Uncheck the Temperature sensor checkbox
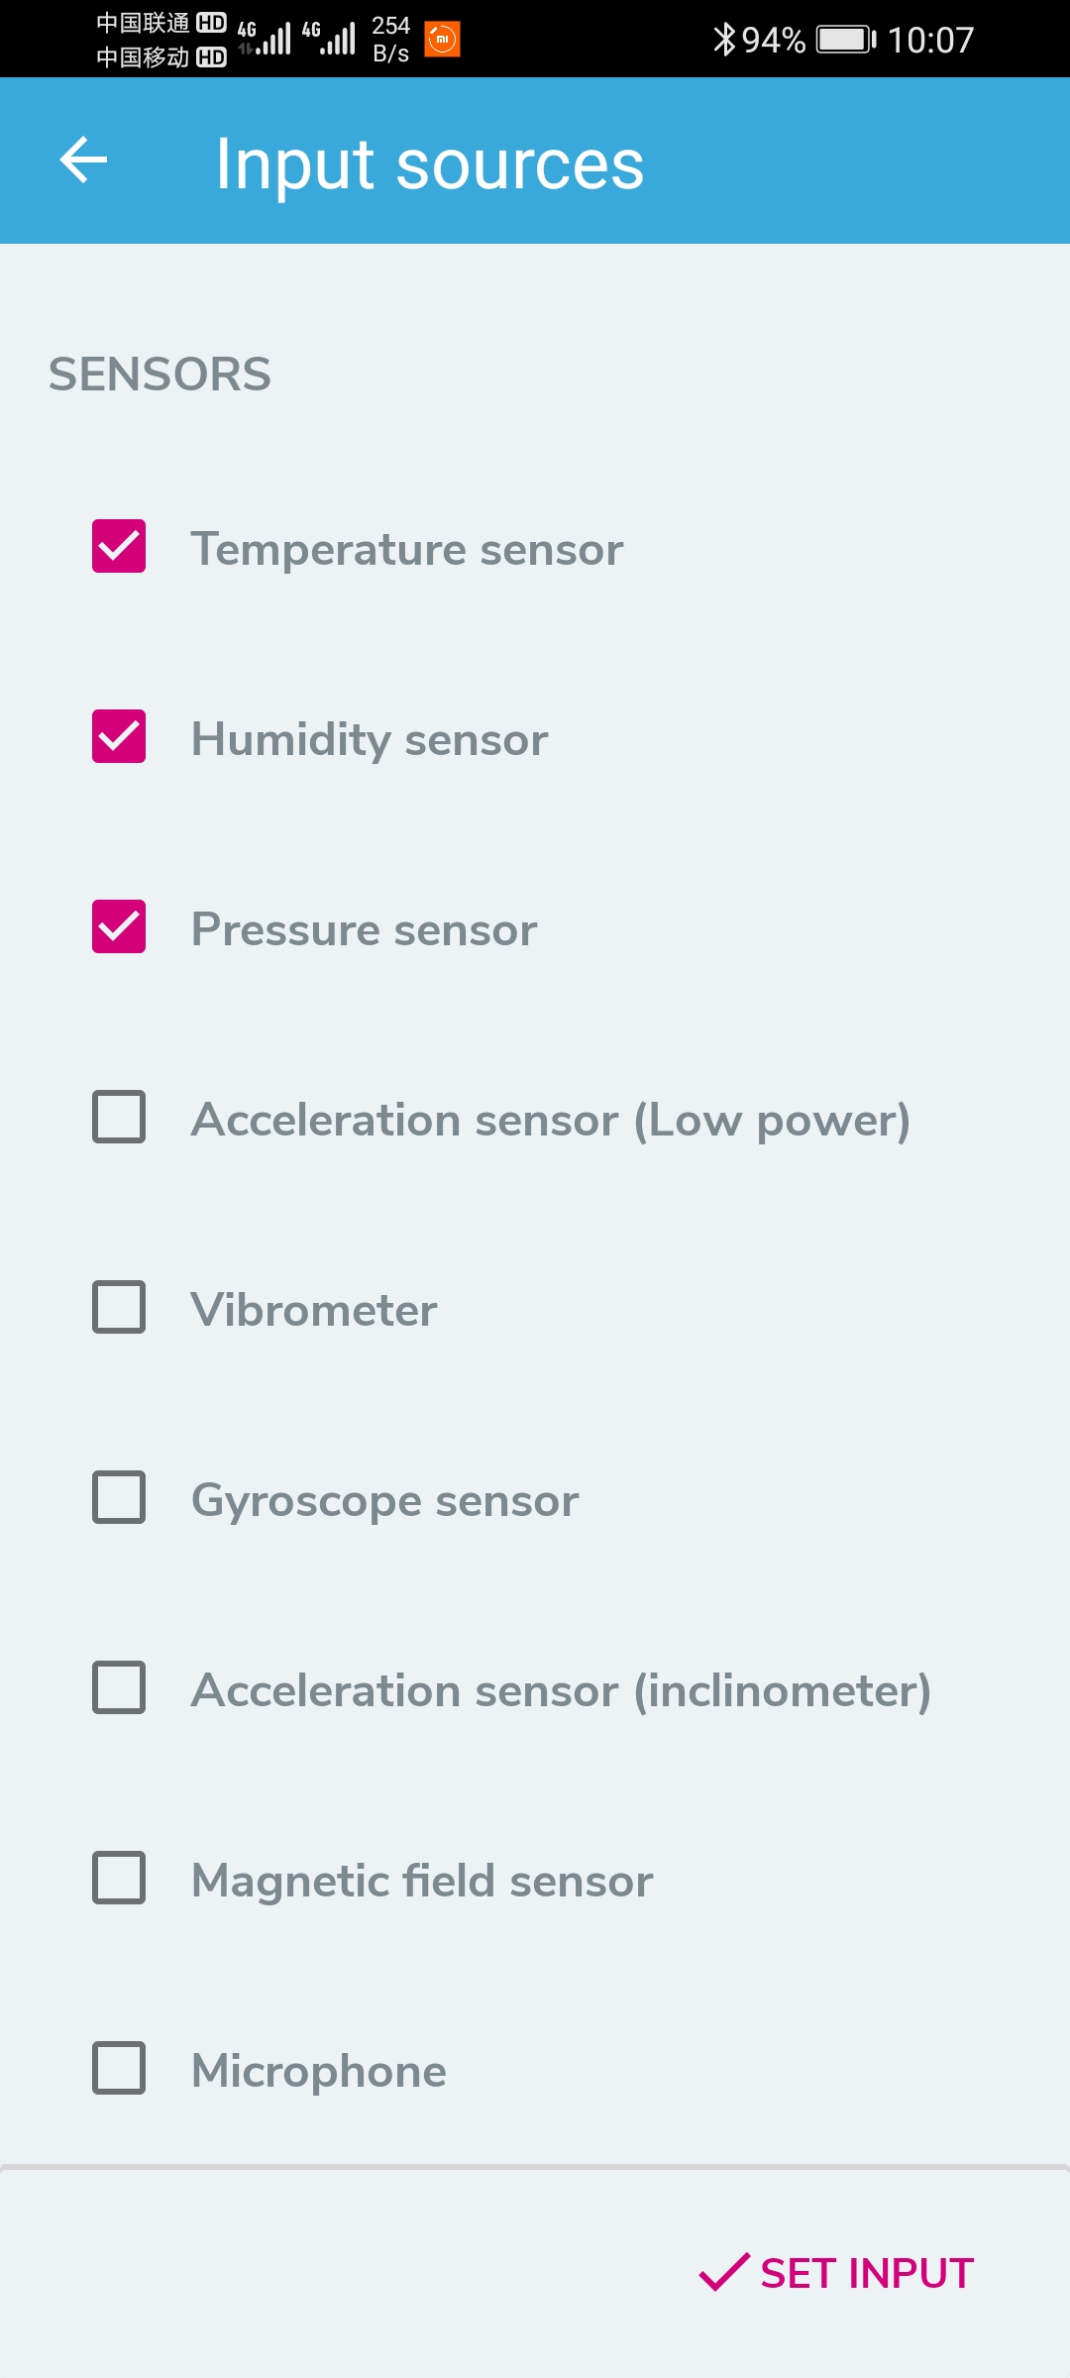The height and width of the screenshot is (2378, 1070). click(119, 546)
